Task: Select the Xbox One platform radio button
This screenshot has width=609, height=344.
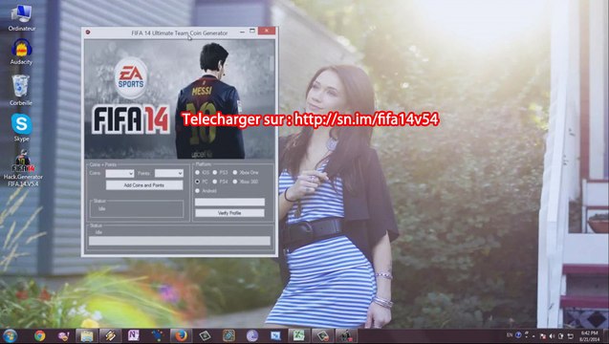Action: [235, 172]
